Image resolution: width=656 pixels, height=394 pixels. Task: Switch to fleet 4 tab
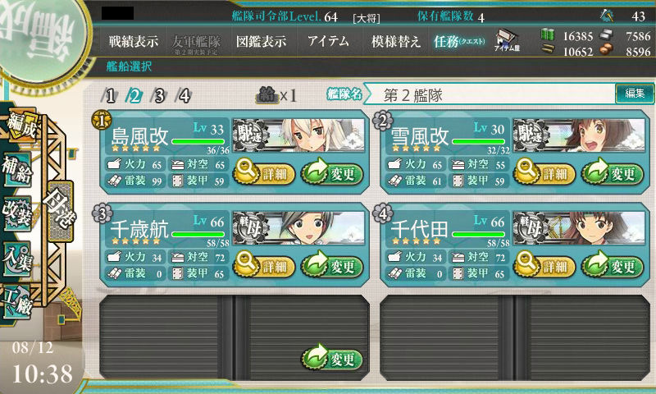point(184,96)
